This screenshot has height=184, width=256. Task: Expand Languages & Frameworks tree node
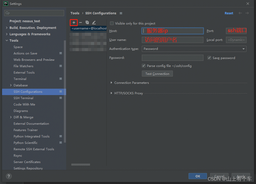[x=7, y=34]
